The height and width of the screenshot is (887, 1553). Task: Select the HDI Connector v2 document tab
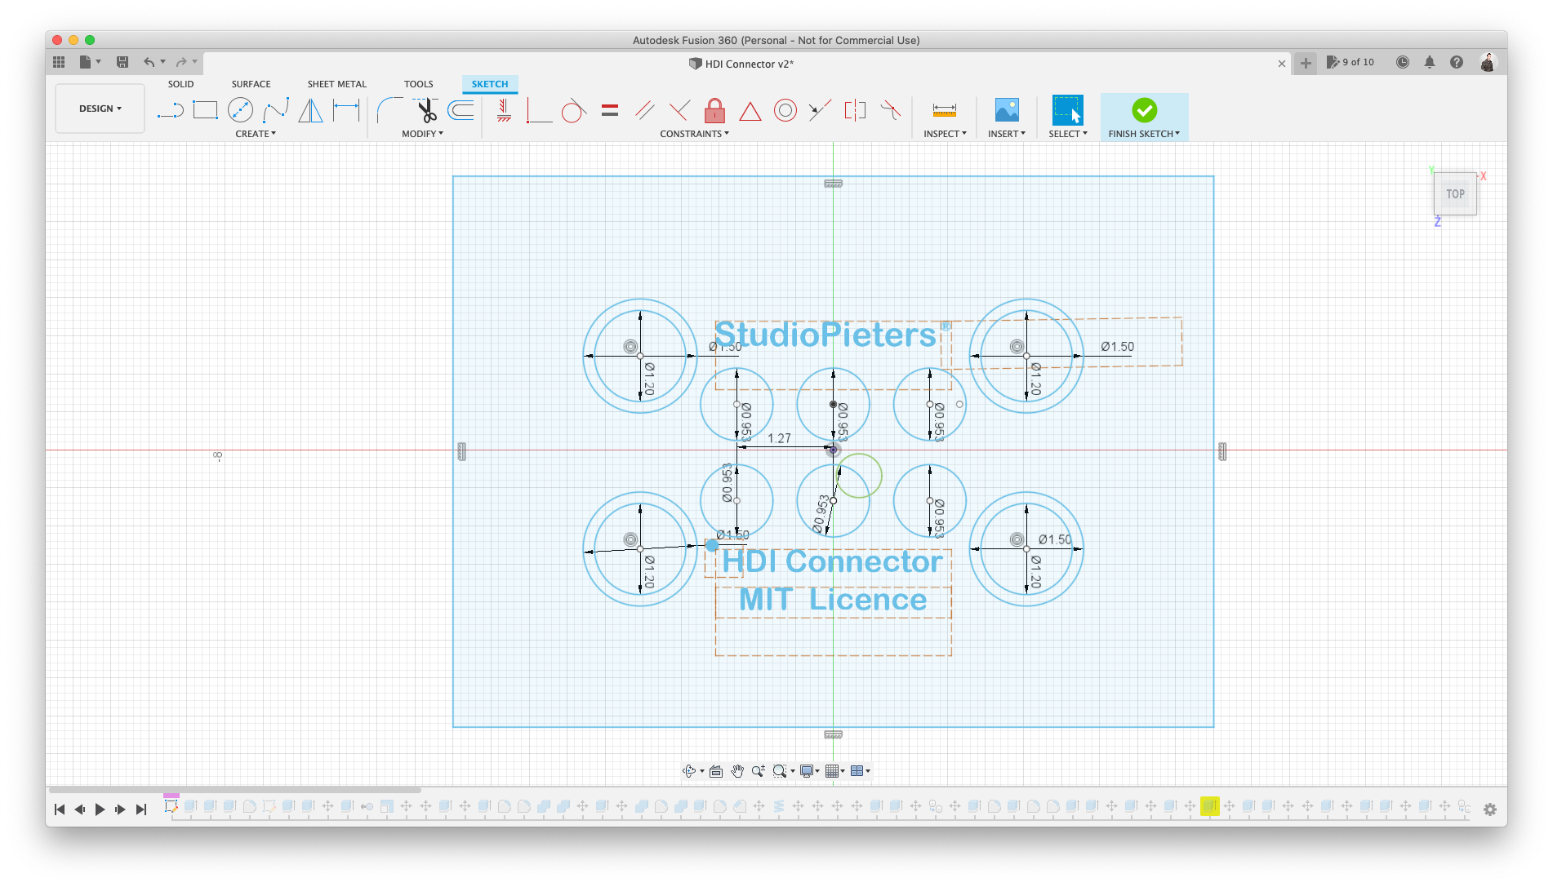click(741, 64)
